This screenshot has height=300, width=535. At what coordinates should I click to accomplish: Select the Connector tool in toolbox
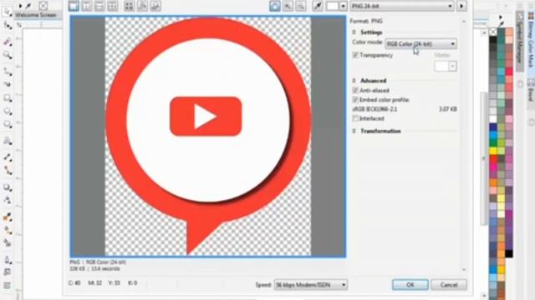(8, 170)
